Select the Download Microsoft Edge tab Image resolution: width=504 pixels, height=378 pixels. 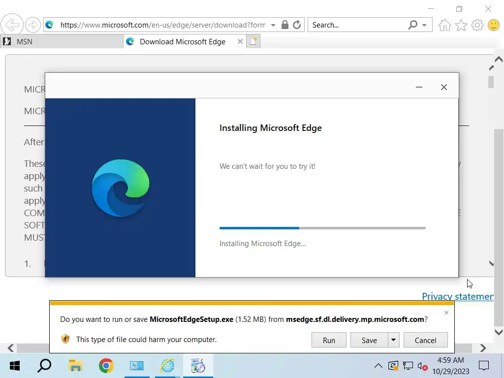click(x=183, y=41)
